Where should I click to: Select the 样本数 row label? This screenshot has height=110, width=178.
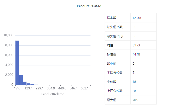click(112, 18)
